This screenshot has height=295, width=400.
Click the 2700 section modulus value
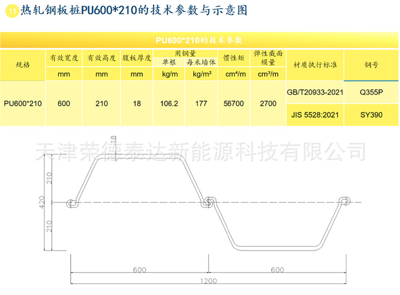point(268,104)
